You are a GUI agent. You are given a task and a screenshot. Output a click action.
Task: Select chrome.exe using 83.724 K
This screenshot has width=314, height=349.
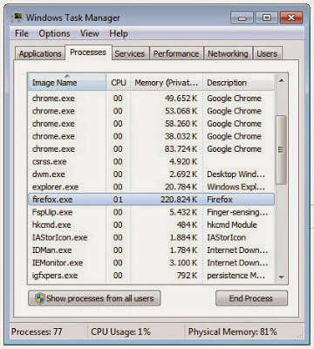[x=151, y=149]
